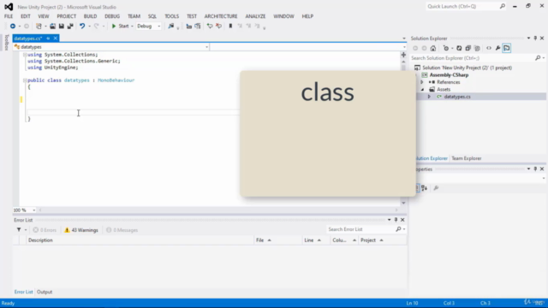Open the Toolbox side tab
This screenshot has height=308, width=548.
click(6, 42)
